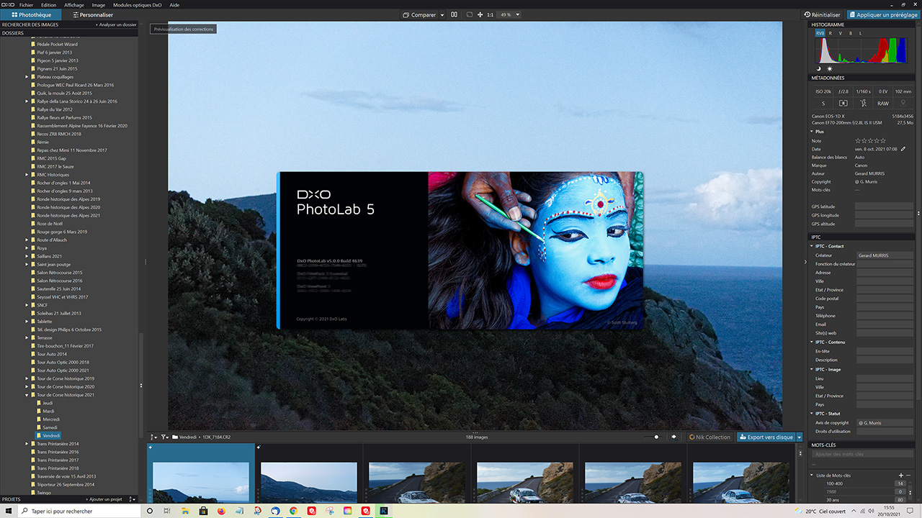Open the Fichier menu

(x=26, y=4)
